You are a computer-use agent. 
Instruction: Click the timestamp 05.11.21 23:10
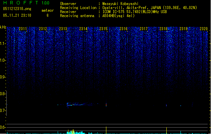[17, 15]
